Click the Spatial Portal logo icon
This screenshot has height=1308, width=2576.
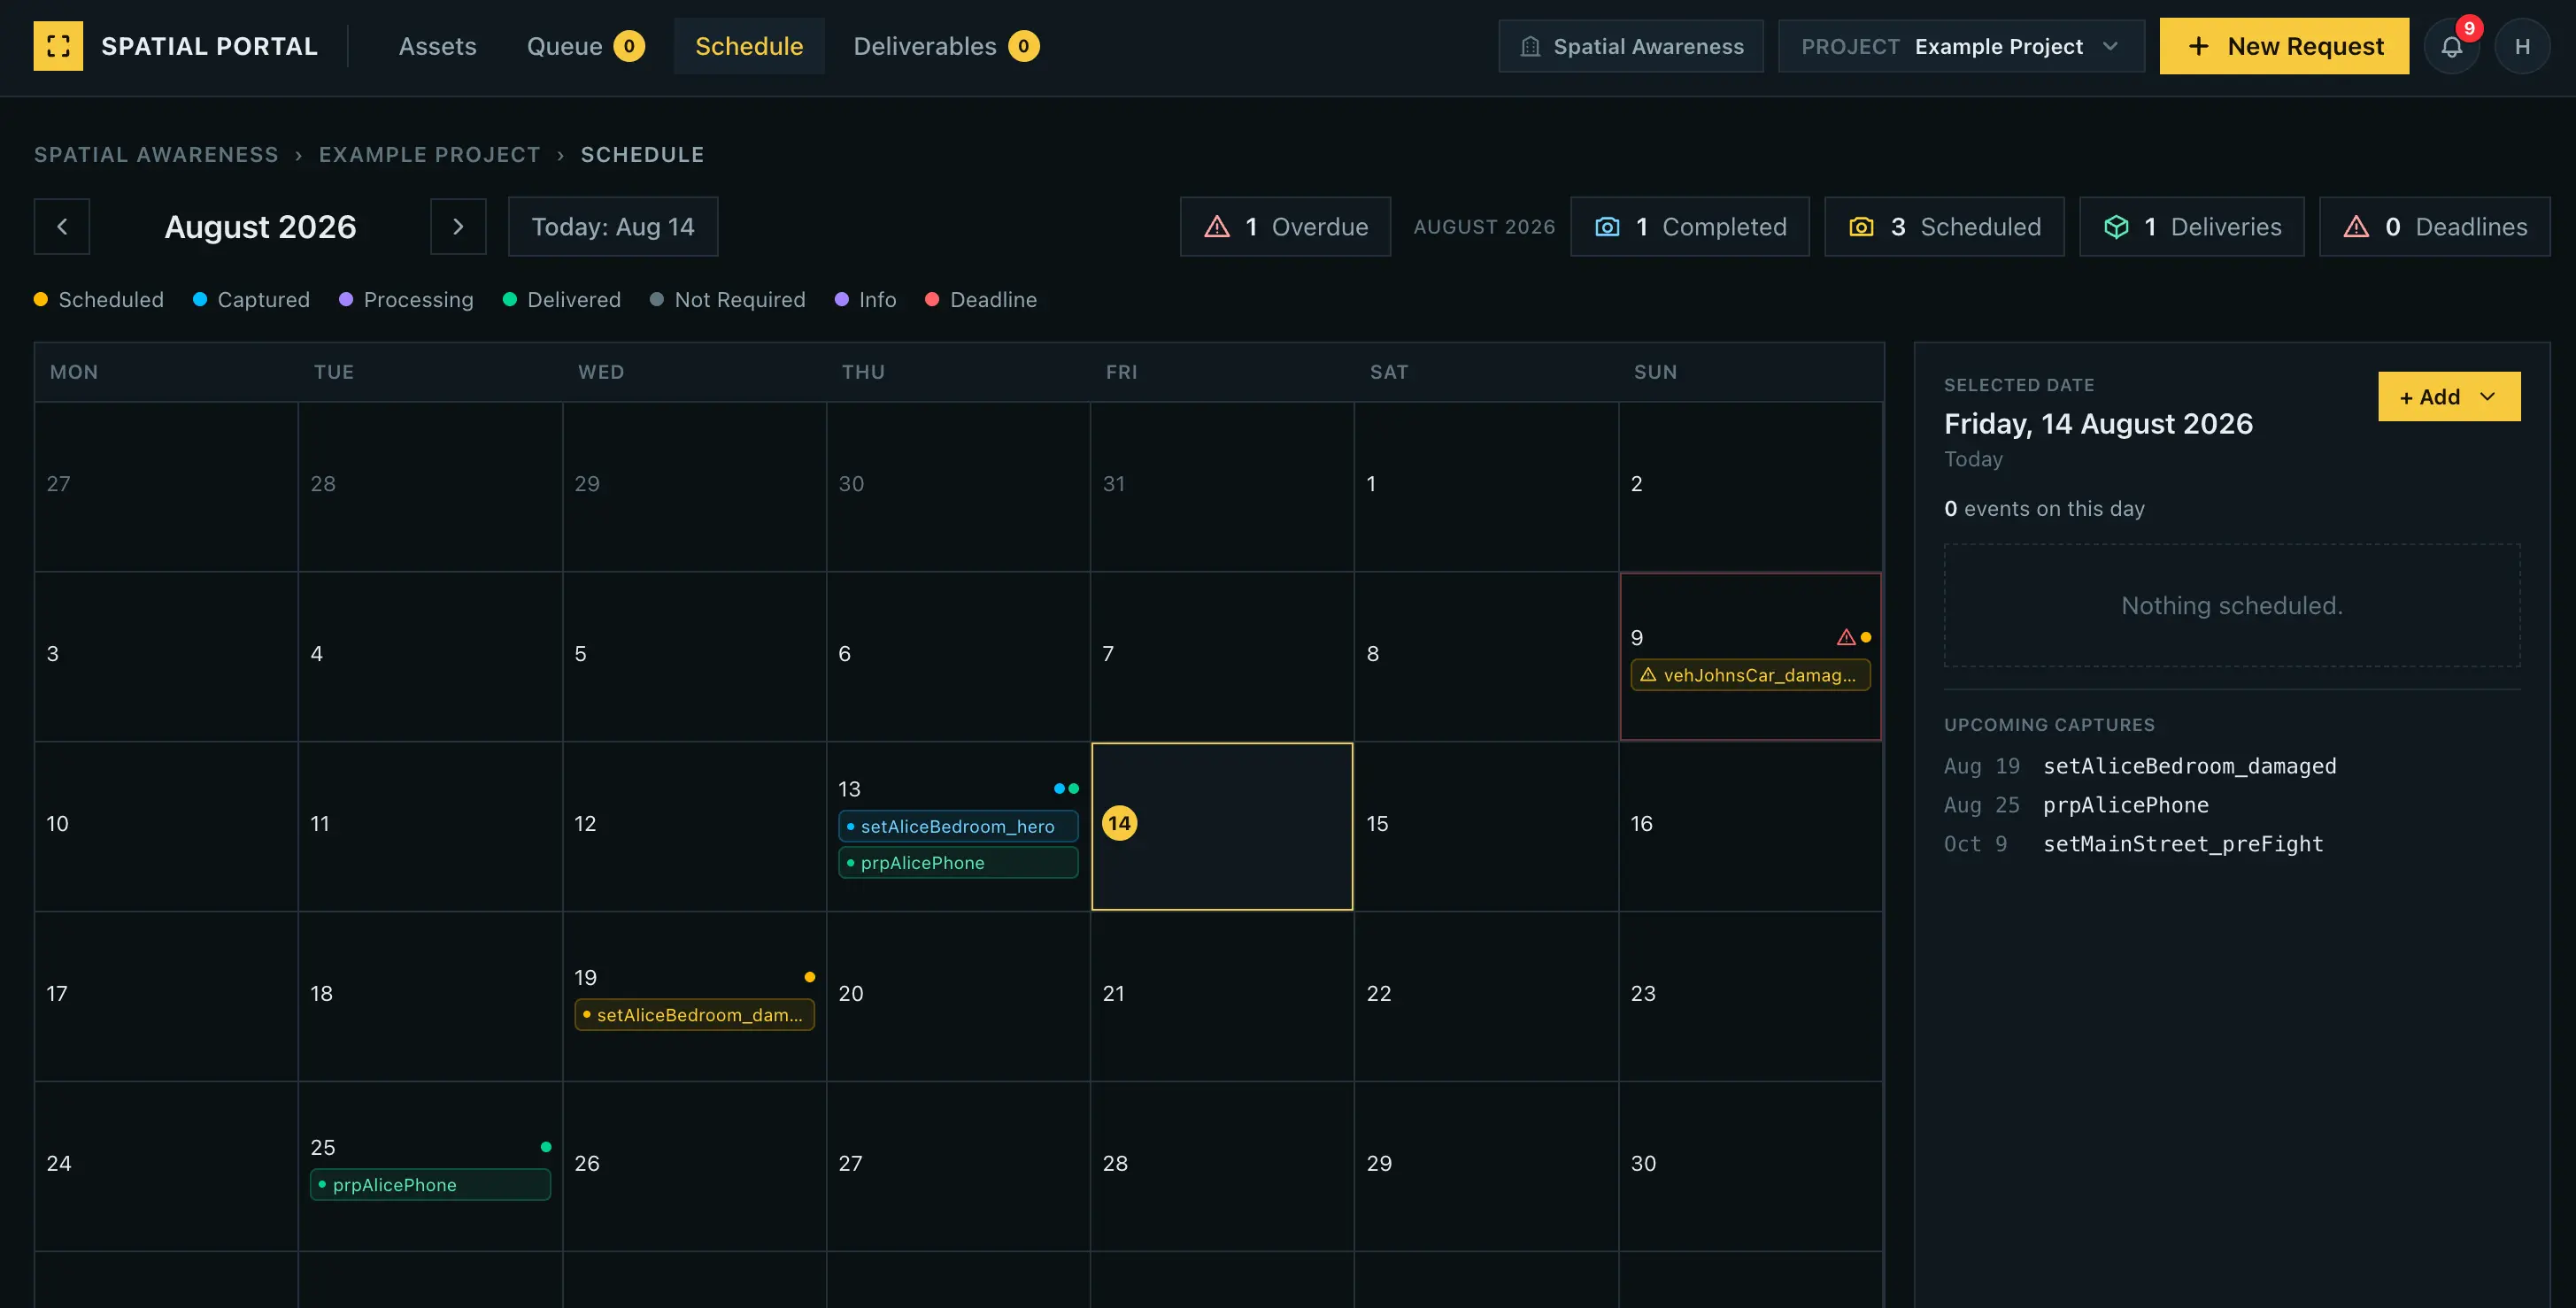point(58,46)
